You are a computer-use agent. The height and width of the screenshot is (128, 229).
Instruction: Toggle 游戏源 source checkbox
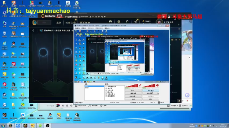[x=106, y=88]
